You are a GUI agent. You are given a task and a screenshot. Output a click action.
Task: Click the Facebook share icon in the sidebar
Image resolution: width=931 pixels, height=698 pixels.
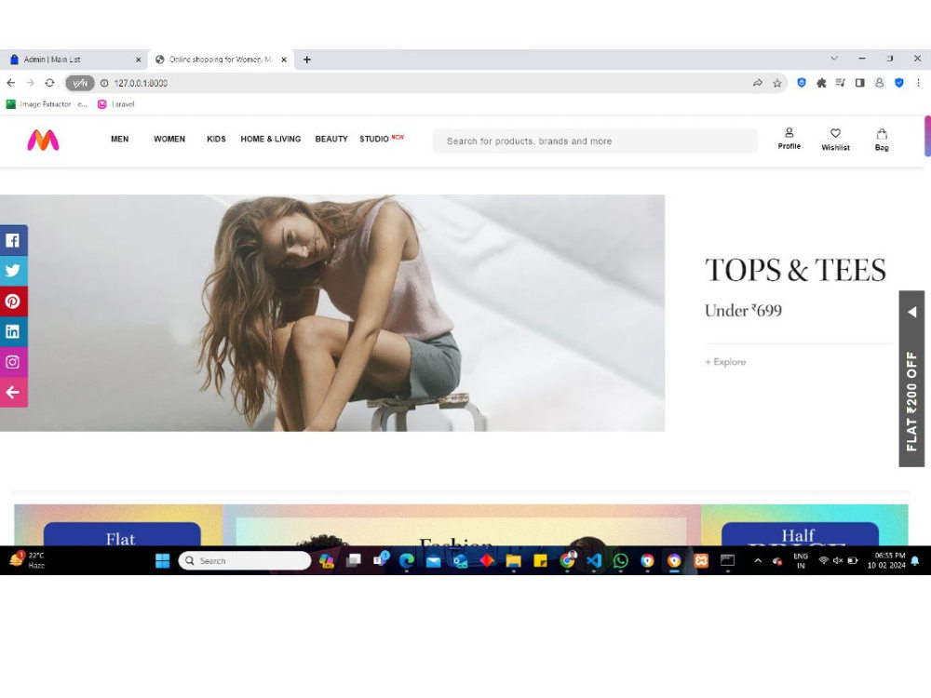13,240
